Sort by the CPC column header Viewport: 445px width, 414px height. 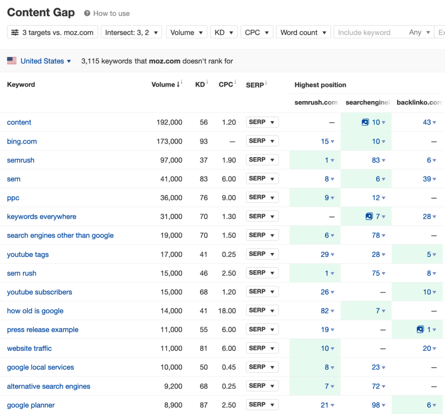pos(226,84)
